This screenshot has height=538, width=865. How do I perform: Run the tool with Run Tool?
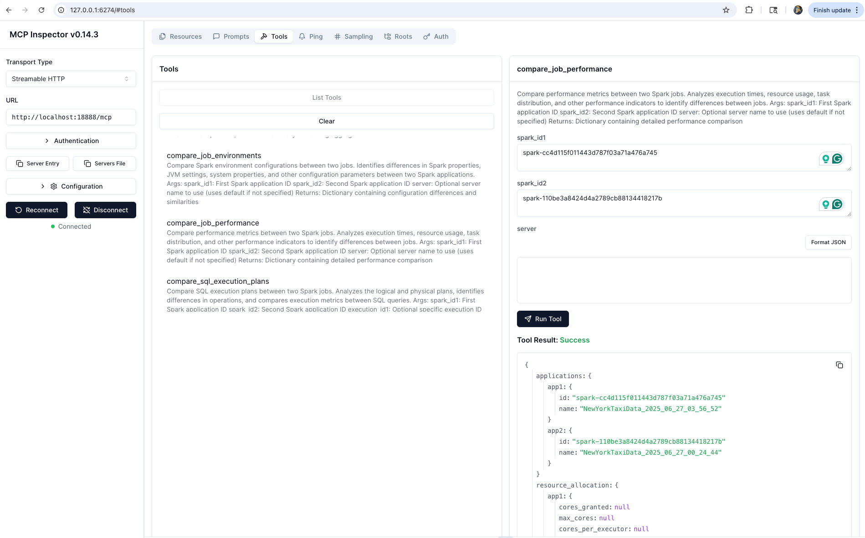543,319
